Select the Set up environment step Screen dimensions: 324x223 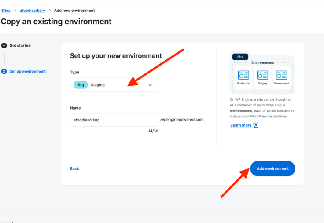(x=27, y=71)
